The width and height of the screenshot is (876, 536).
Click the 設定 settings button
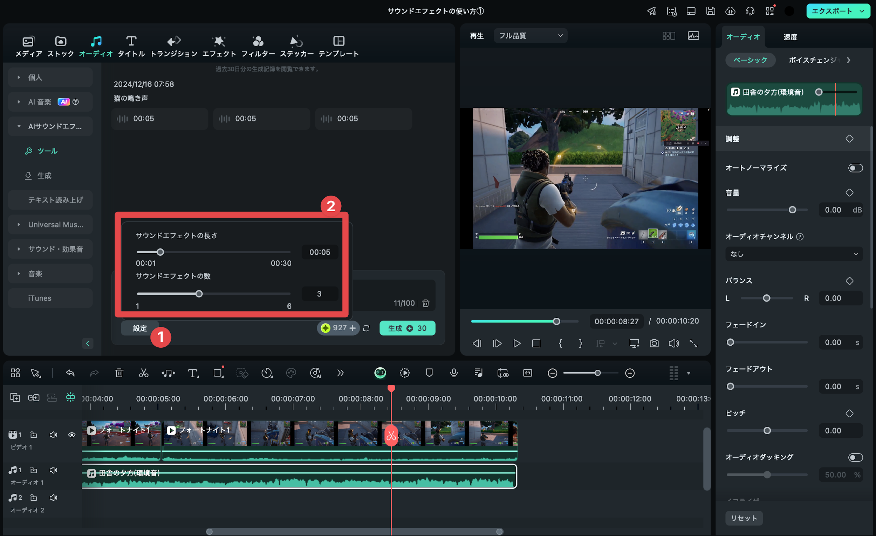tap(140, 328)
